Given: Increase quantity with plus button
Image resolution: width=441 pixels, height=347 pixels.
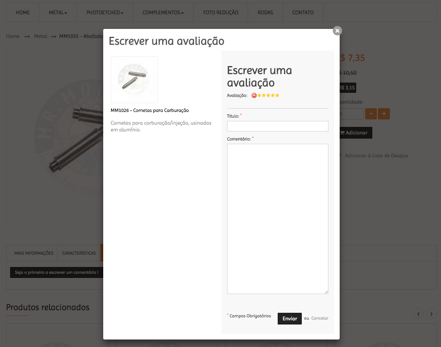Looking at the screenshot, I should pyautogui.click(x=384, y=114).
